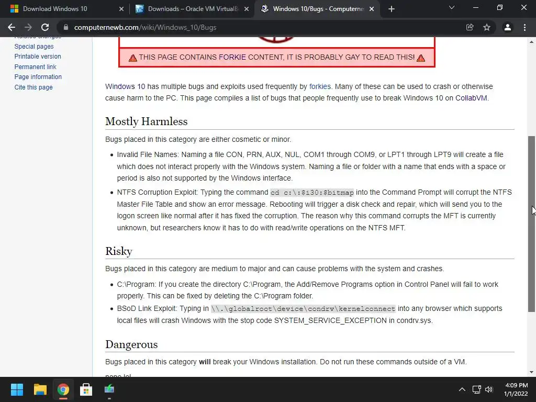The image size is (536, 402).
Task: Close the Downloads Oracle VM VirtualBox tab
Action: pos(247,9)
